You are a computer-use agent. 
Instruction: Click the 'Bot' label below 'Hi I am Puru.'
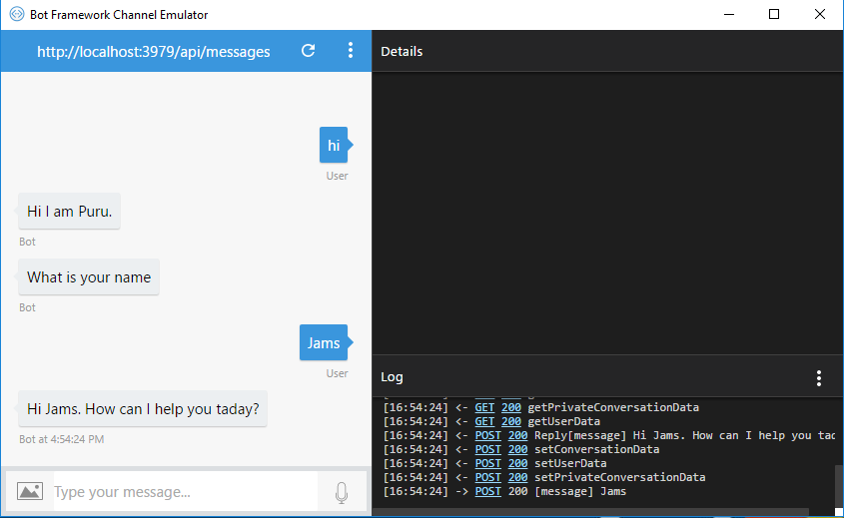tap(27, 242)
